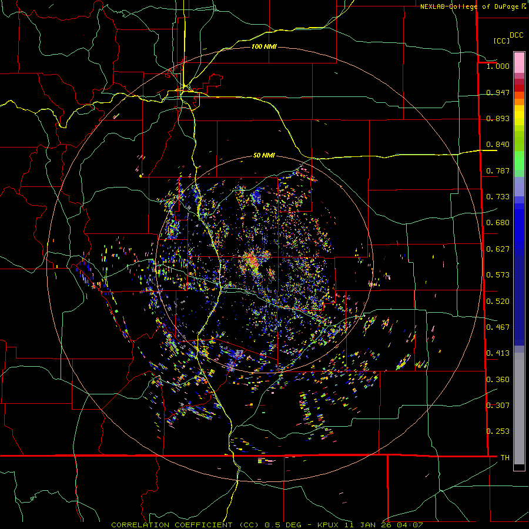Click the 0.573 scale value
This screenshot has width=529, height=529.
pyautogui.click(x=498, y=275)
